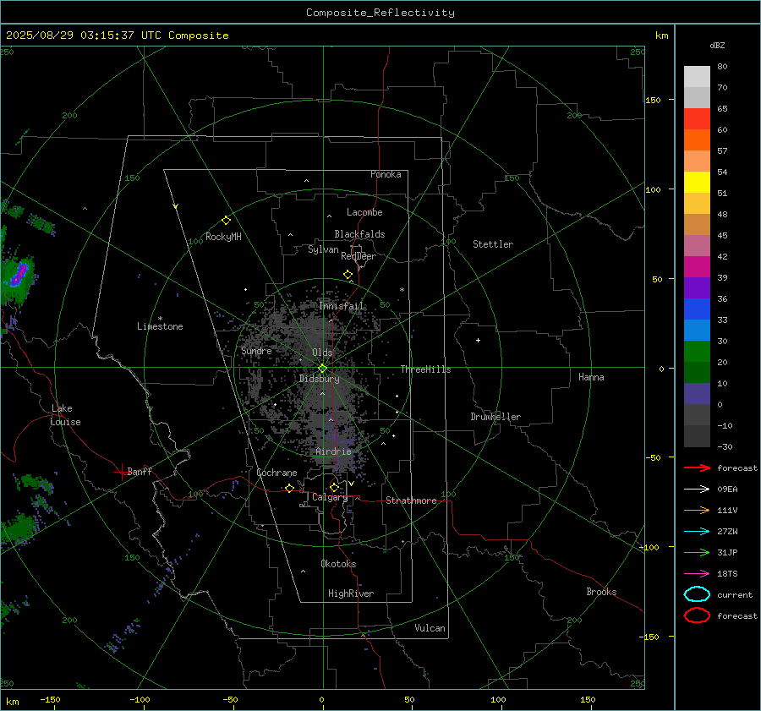The width and height of the screenshot is (761, 711).
Task: Select the 36 dBZ purple color swatch
Action: (697, 287)
